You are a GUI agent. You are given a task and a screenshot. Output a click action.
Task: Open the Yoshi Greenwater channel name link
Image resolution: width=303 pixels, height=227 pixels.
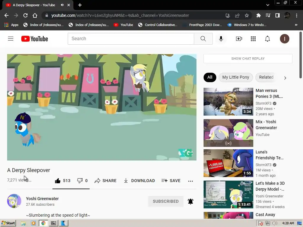[42, 199]
